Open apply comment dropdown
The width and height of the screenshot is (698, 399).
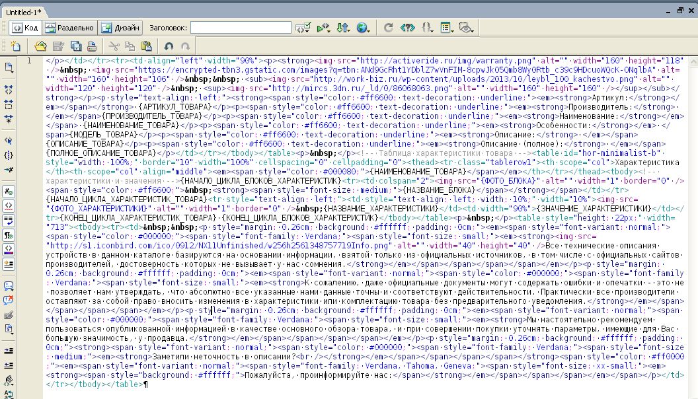click(x=9, y=286)
